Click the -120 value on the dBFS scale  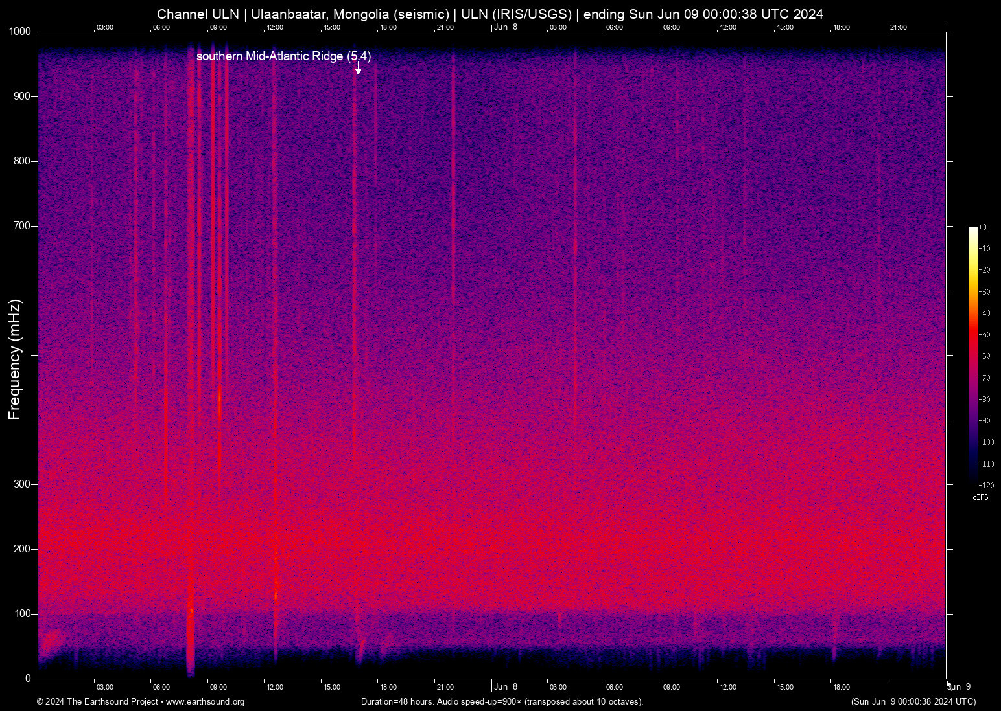[x=986, y=486]
